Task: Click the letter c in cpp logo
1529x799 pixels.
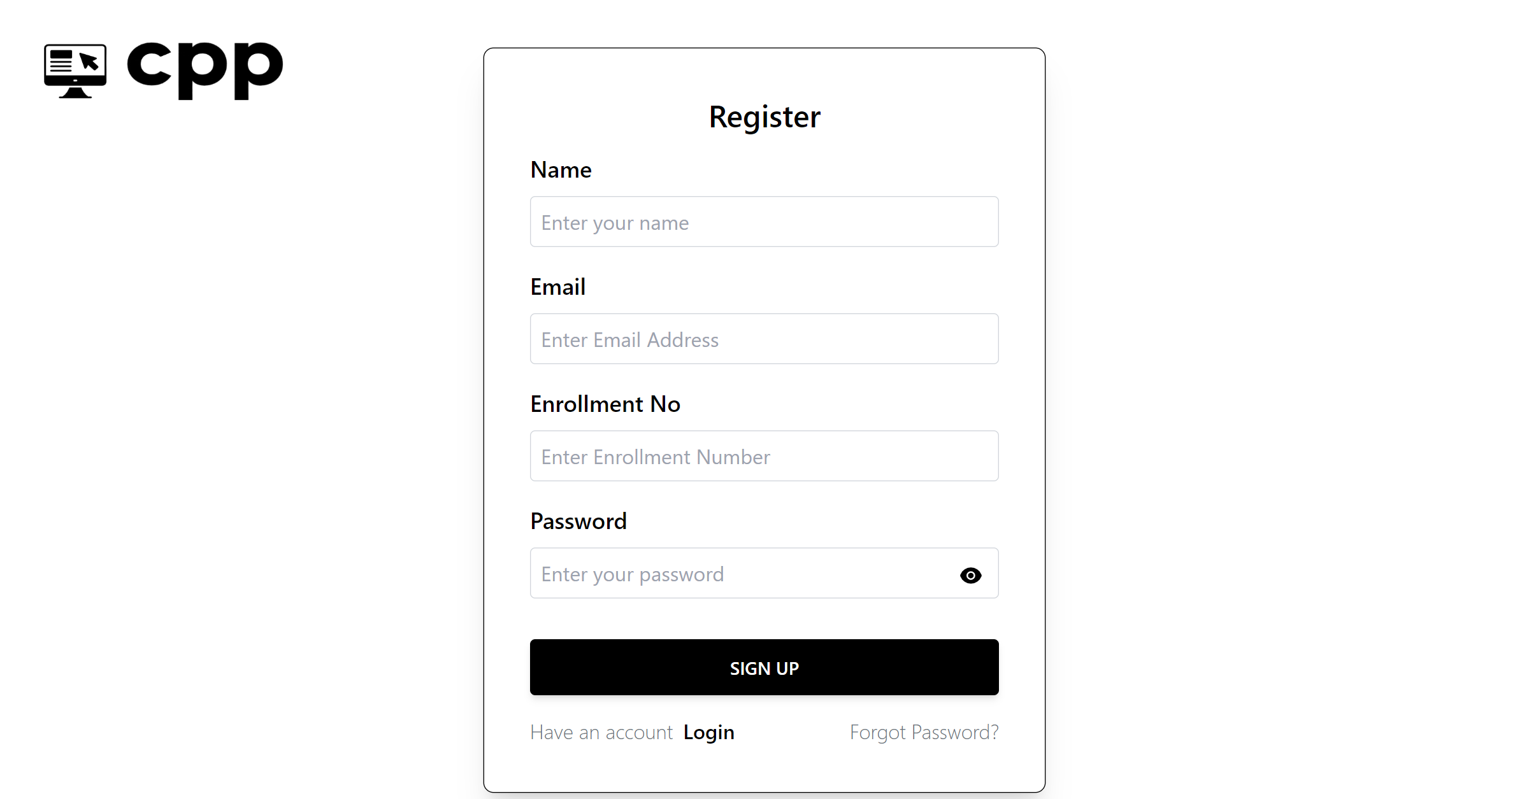Action: click(x=149, y=64)
